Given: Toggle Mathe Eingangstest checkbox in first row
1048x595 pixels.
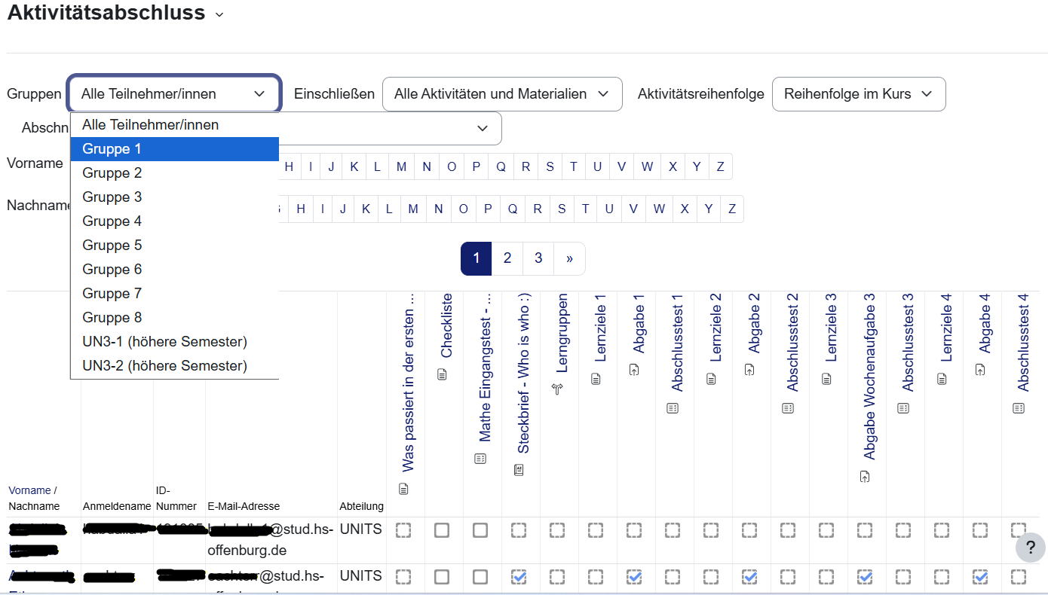Looking at the screenshot, I should [480, 530].
